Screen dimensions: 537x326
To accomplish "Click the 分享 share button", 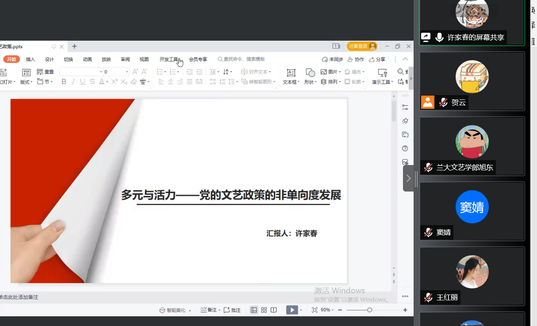I will pyautogui.click(x=377, y=59).
